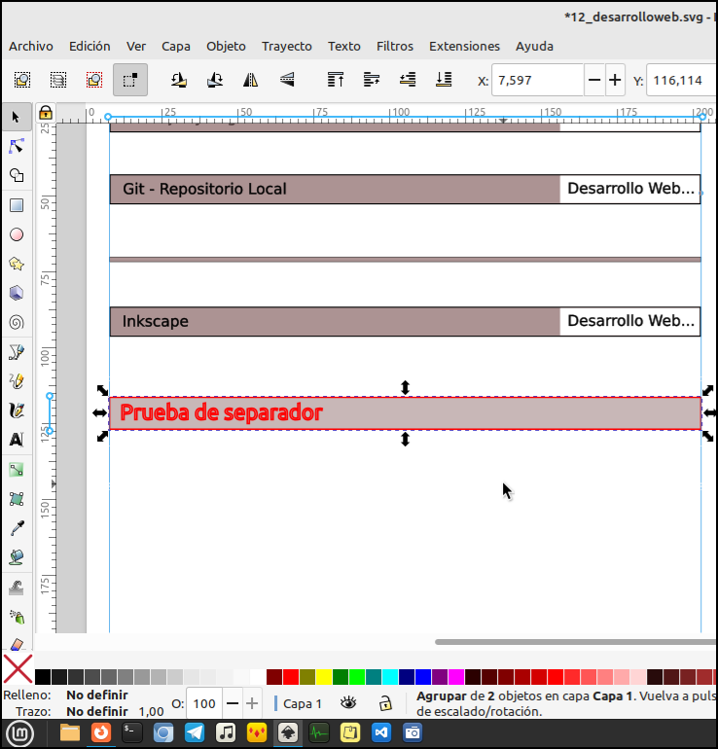Screen dimensions: 718x749
Task: Choose the Pencil freehand tool
Action: point(17,381)
